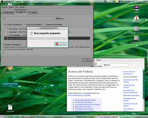Click the package search field containing 7z

(x=28, y=18)
